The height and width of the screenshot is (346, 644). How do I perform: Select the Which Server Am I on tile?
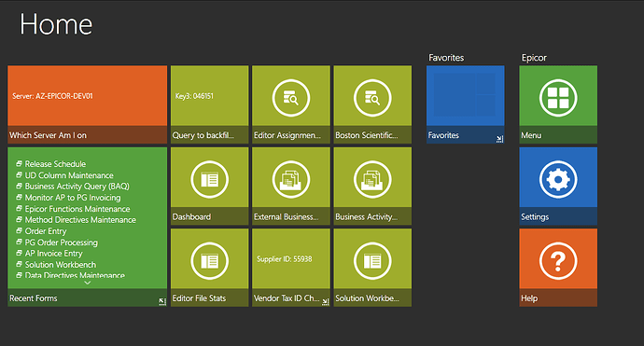(x=87, y=104)
